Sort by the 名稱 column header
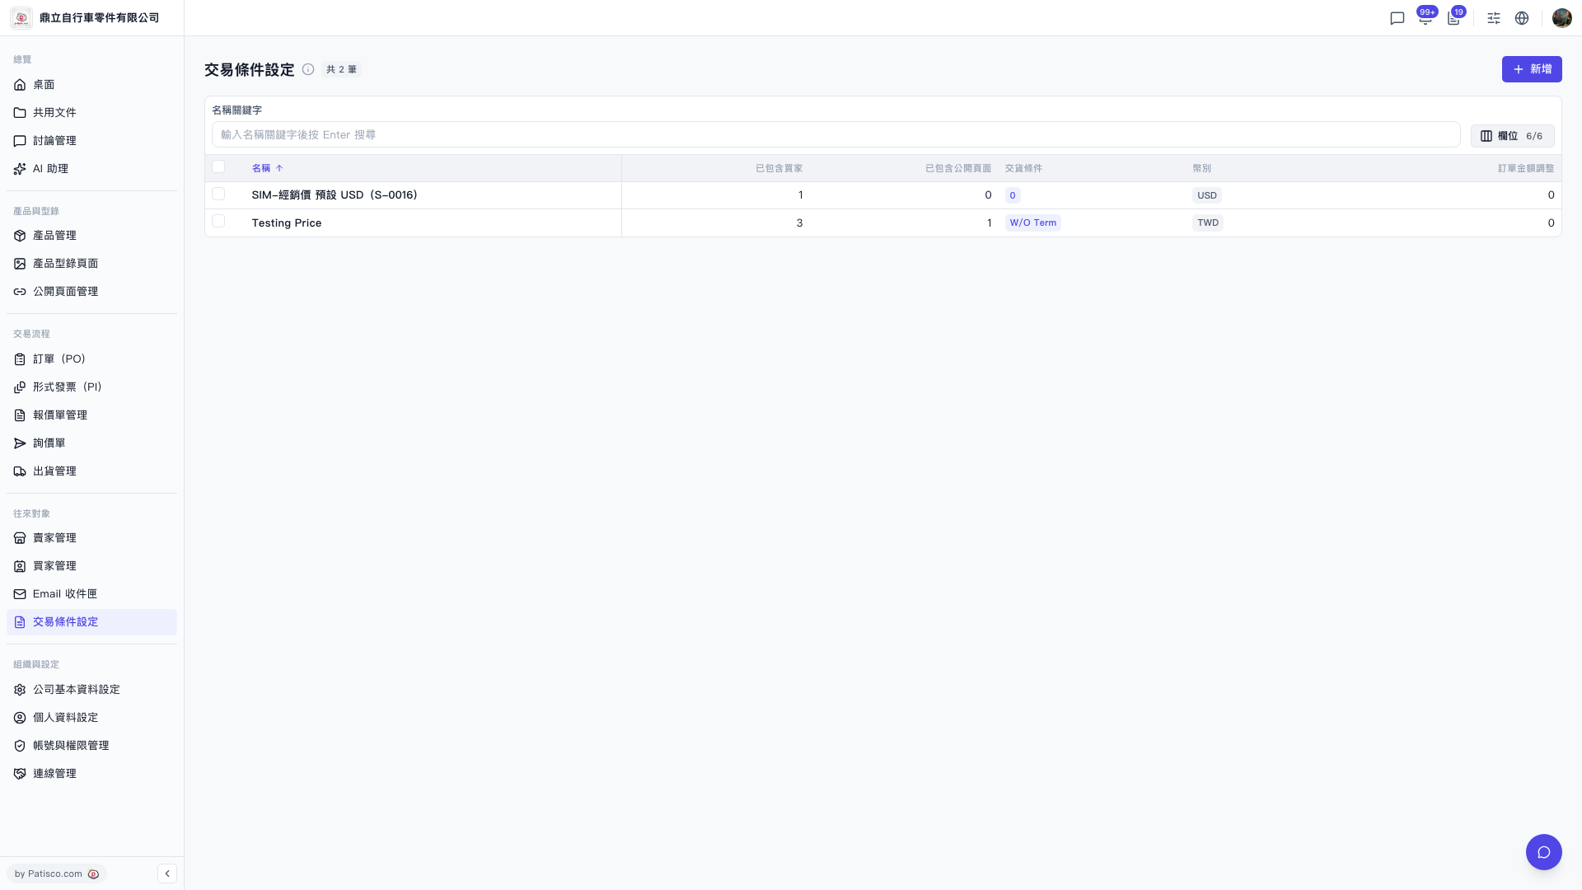 267,168
